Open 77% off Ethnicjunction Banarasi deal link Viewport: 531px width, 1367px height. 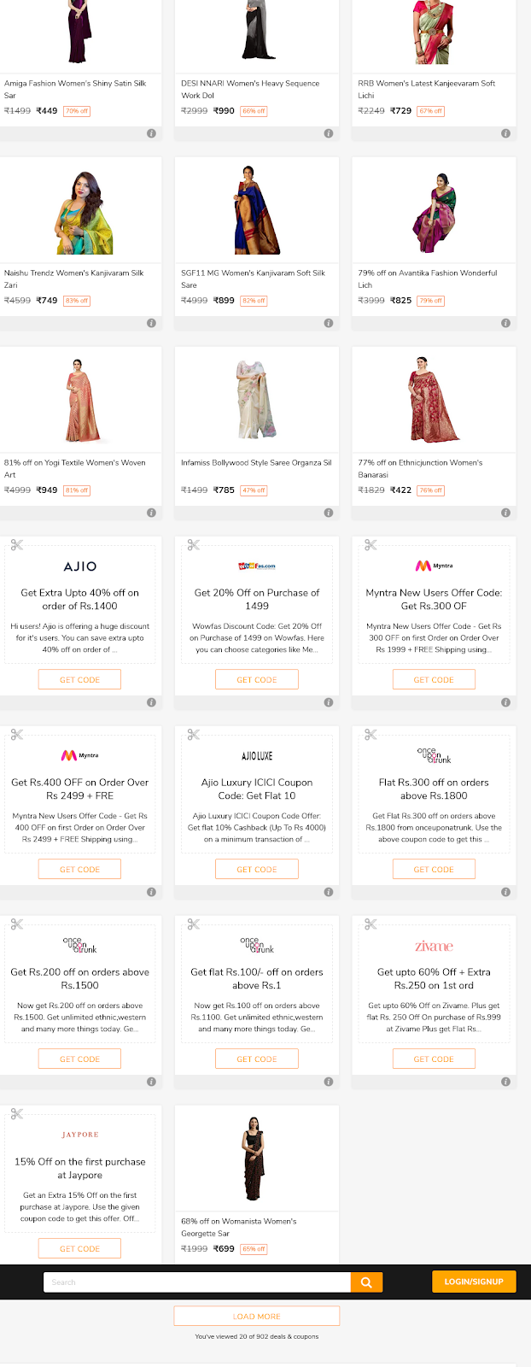pyautogui.click(x=420, y=468)
